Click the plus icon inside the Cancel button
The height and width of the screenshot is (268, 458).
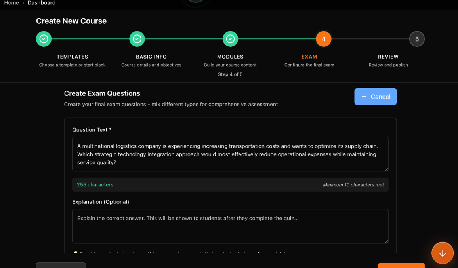coord(364,96)
